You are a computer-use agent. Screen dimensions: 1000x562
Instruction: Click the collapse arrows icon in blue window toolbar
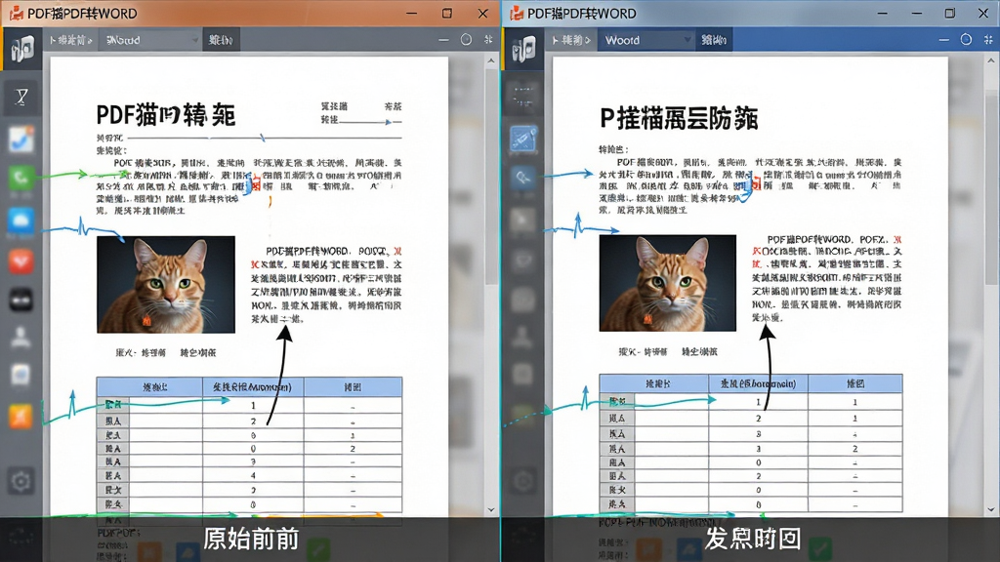[988, 39]
